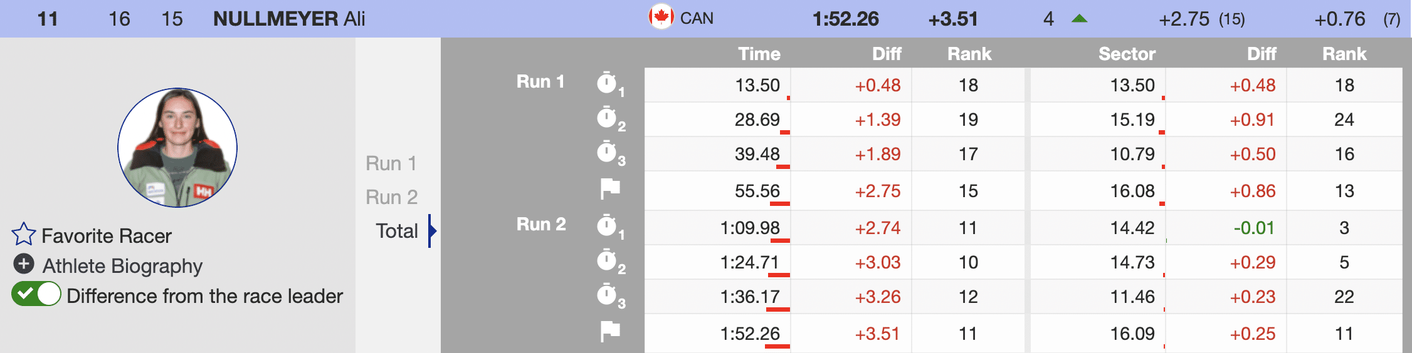Click the Run 1 first intermediate stopwatch icon
The height and width of the screenshot is (353, 1412).
point(606,83)
